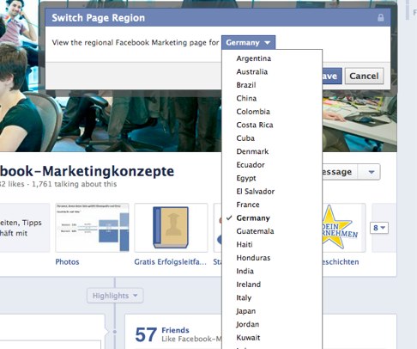Click the Cancel button
The width and height of the screenshot is (417, 349).
[x=364, y=76]
